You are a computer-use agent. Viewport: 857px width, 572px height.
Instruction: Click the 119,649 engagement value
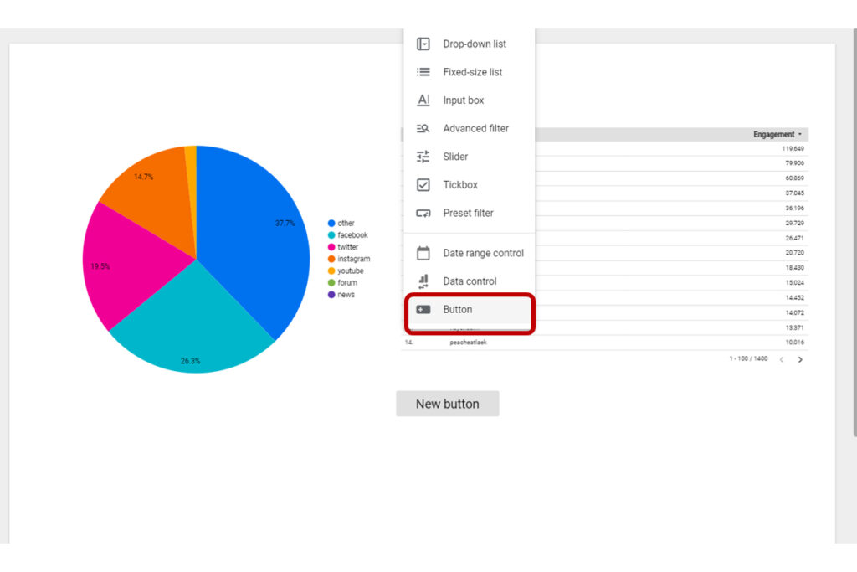point(793,149)
